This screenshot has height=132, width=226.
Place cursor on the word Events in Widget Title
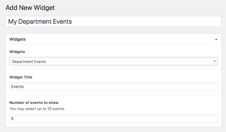point(17,87)
